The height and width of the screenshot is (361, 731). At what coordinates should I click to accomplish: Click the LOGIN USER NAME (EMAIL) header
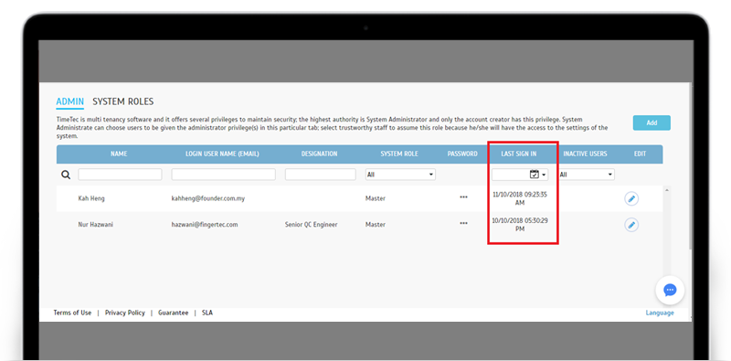click(x=222, y=154)
